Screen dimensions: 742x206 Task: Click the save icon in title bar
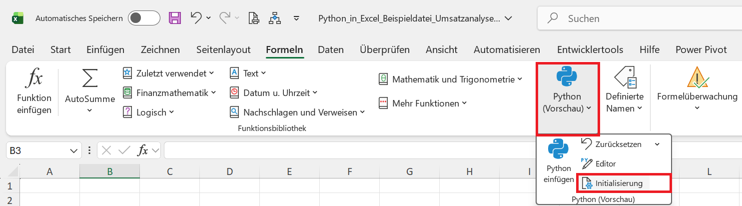[175, 18]
